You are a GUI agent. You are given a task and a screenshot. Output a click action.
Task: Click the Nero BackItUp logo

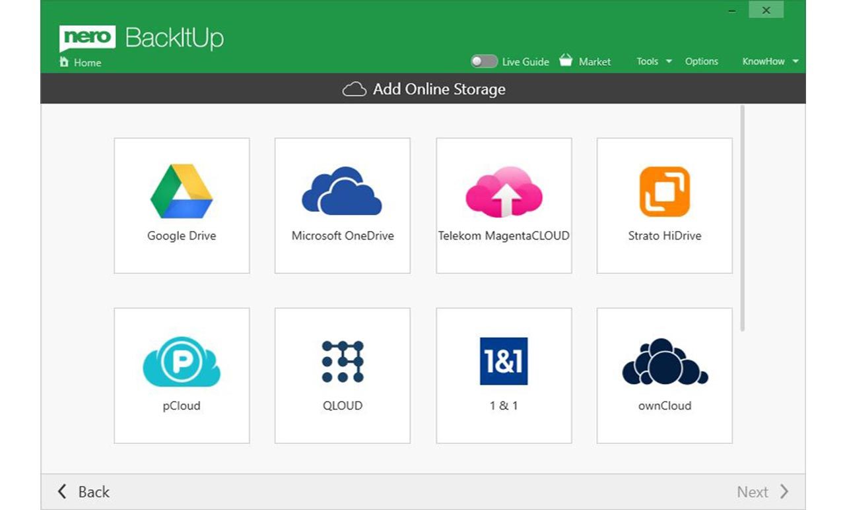click(142, 38)
